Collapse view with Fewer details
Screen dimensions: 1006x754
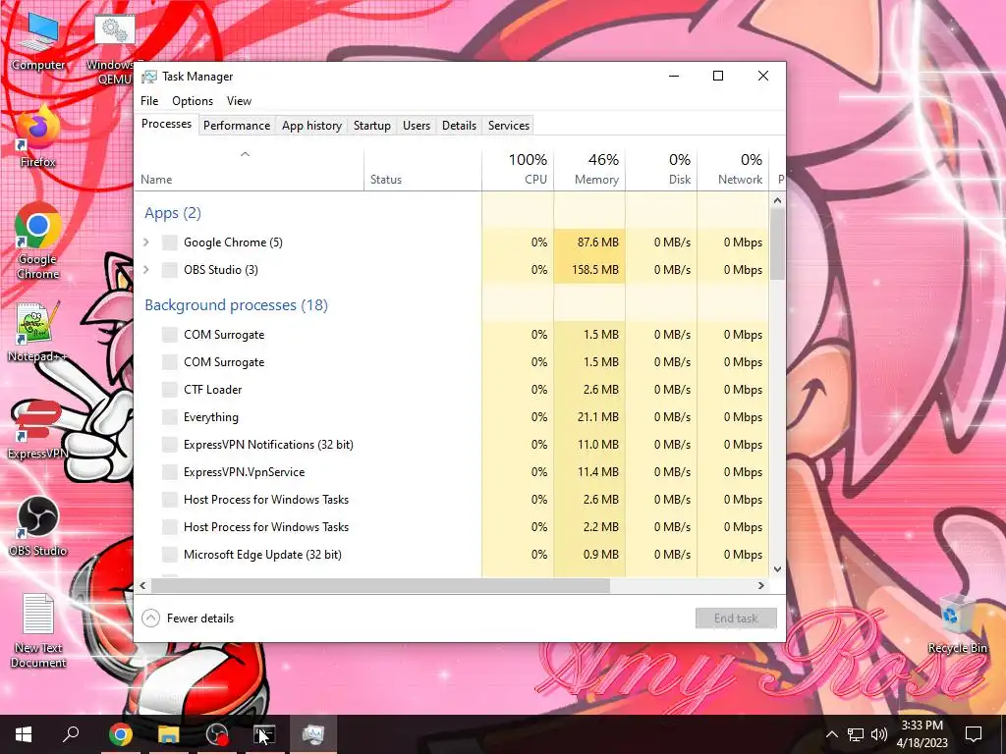point(188,619)
